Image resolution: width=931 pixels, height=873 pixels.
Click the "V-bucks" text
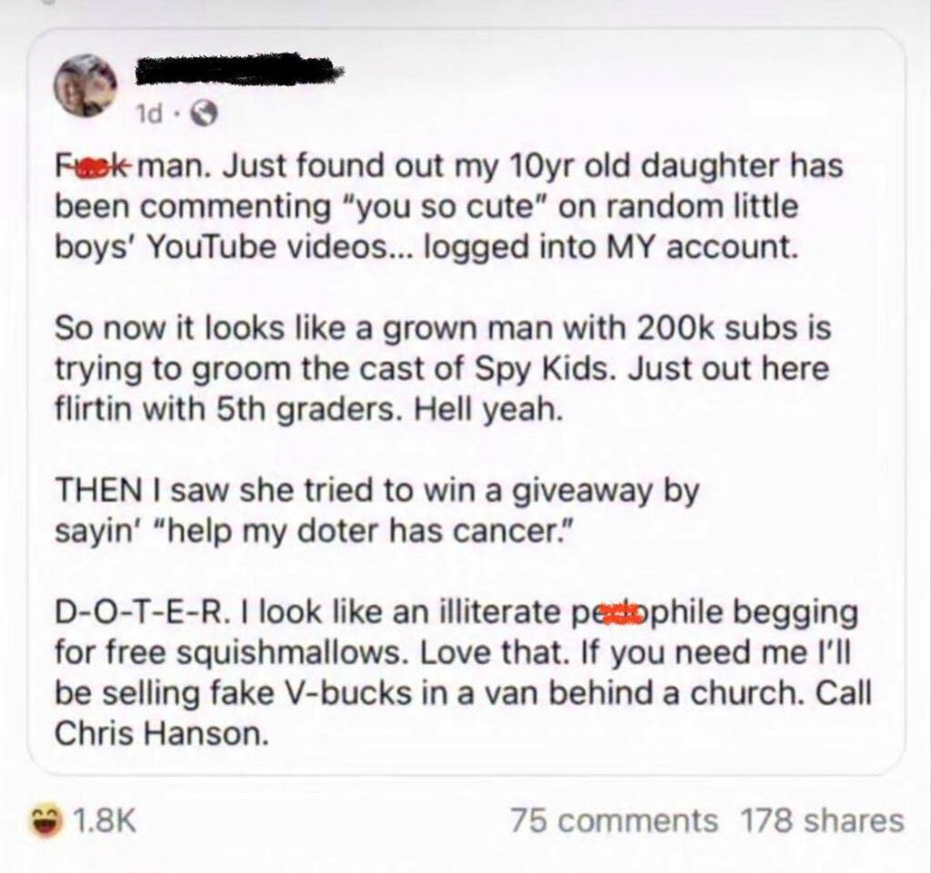[x=348, y=693]
